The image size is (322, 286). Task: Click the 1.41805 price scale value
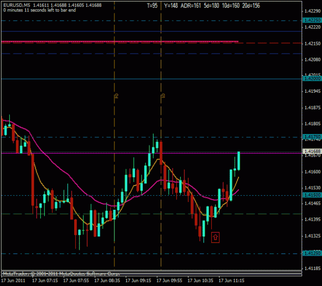point(312,124)
